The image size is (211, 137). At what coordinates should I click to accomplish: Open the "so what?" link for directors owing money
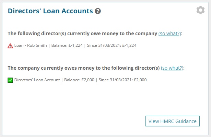170,33
